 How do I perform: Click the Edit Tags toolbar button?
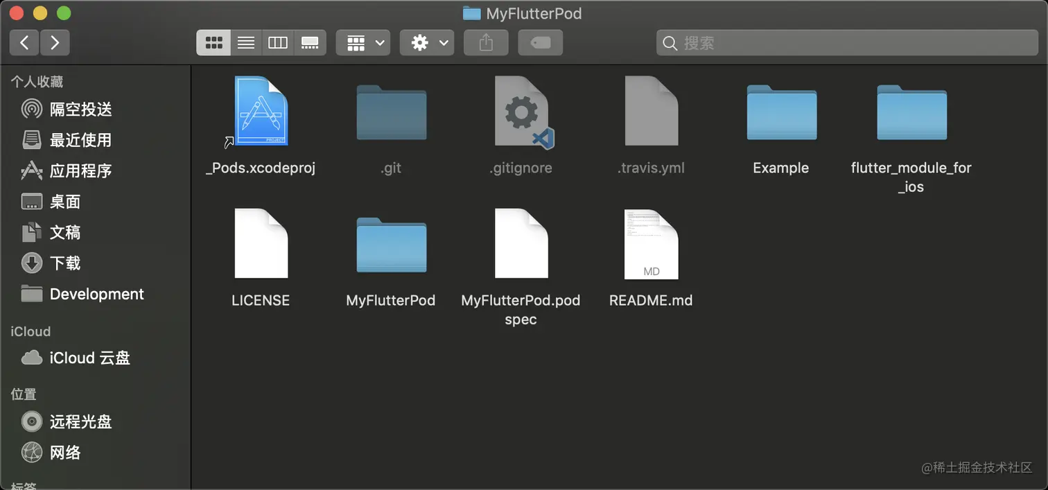pos(541,43)
